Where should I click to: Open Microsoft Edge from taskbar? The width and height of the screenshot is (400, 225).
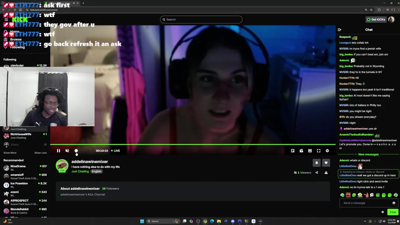[x=212, y=221]
